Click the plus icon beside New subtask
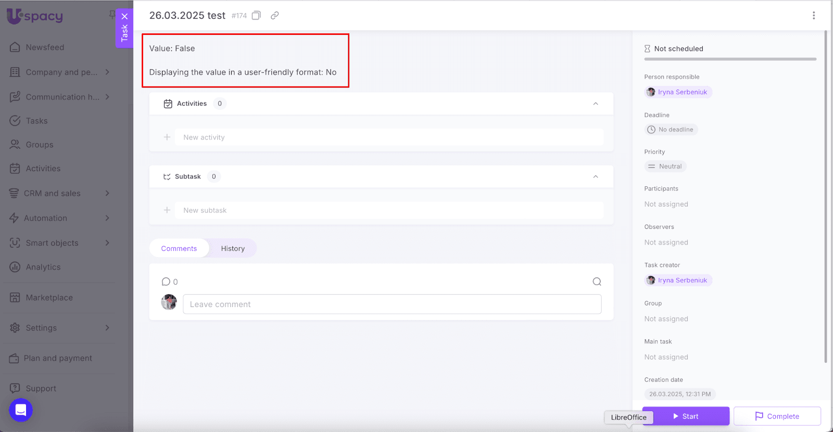Viewport: 833px width, 432px height. 167,210
